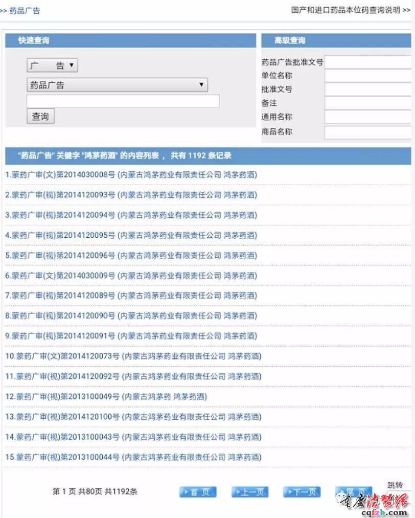Click the 批准文号 input field

tap(368, 89)
